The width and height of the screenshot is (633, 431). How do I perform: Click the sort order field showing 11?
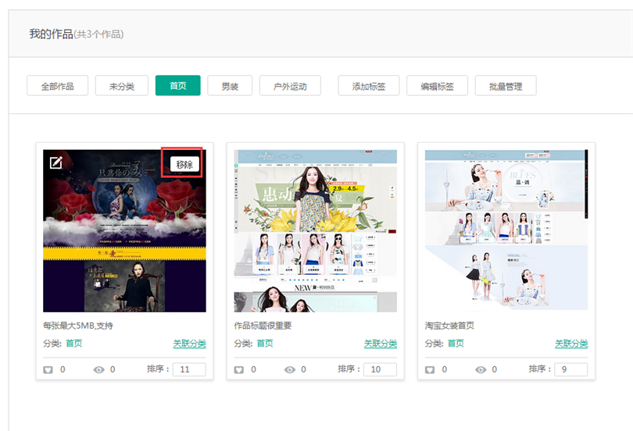(x=189, y=369)
